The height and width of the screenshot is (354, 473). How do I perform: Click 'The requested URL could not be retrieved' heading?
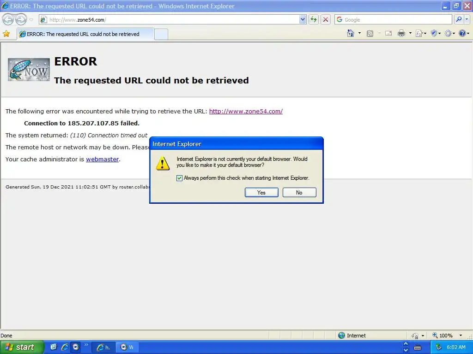[152, 80]
